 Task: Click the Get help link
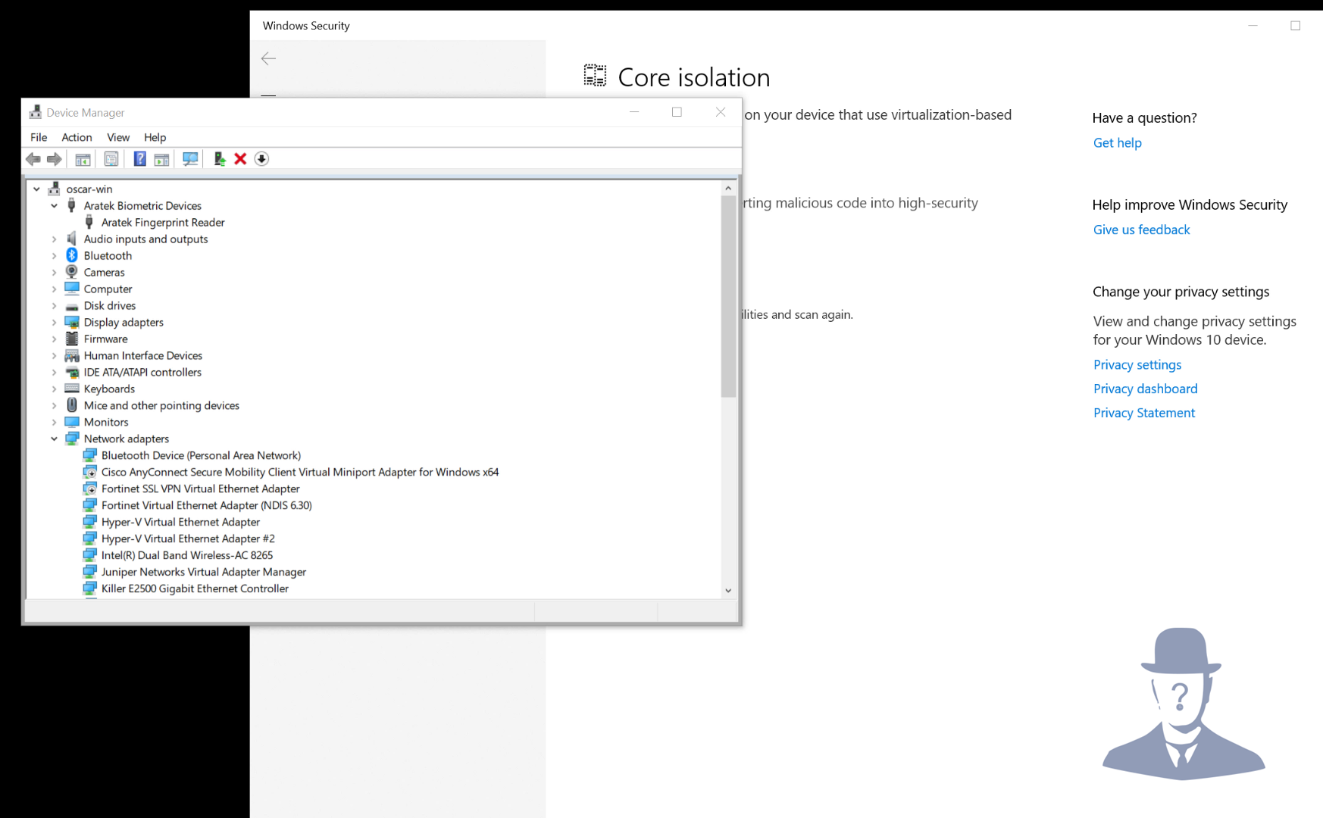click(1117, 142)
